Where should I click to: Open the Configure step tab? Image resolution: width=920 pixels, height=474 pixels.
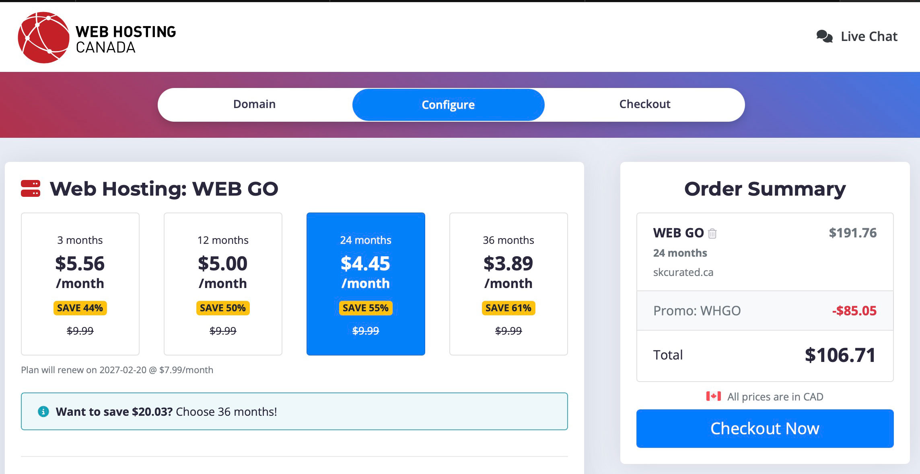point(448,105)
